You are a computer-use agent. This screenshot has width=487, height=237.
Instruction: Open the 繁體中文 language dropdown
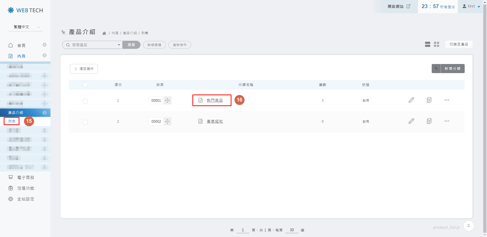pyautogui.click(x=25, y=27)
